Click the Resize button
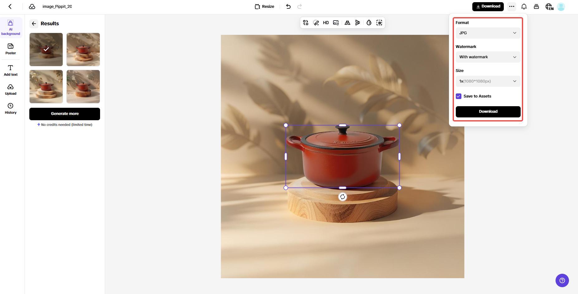 click(264, 7)
